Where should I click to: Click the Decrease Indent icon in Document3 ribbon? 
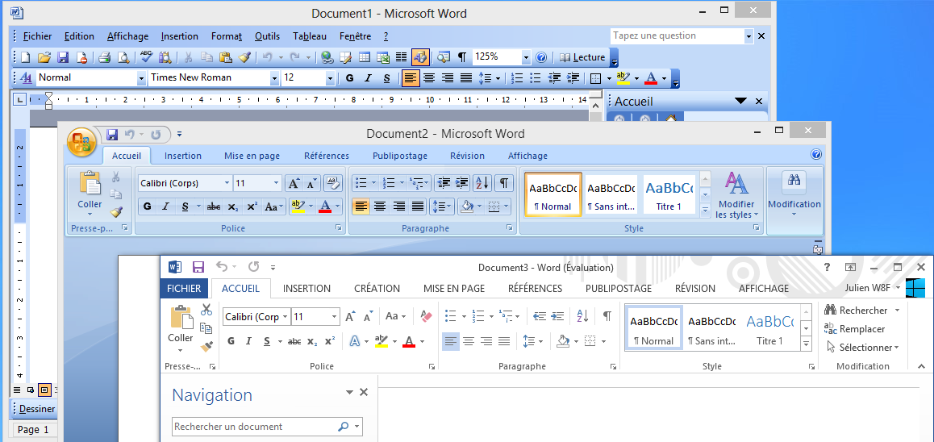540,316
